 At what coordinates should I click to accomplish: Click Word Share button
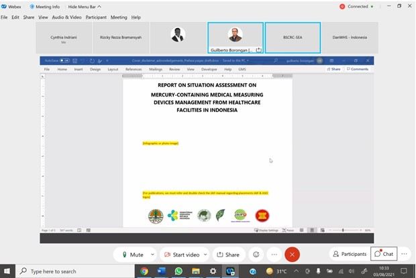point(333,69)
